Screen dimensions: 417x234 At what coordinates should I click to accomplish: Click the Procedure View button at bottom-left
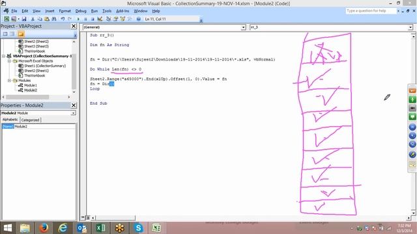(83, 218)
